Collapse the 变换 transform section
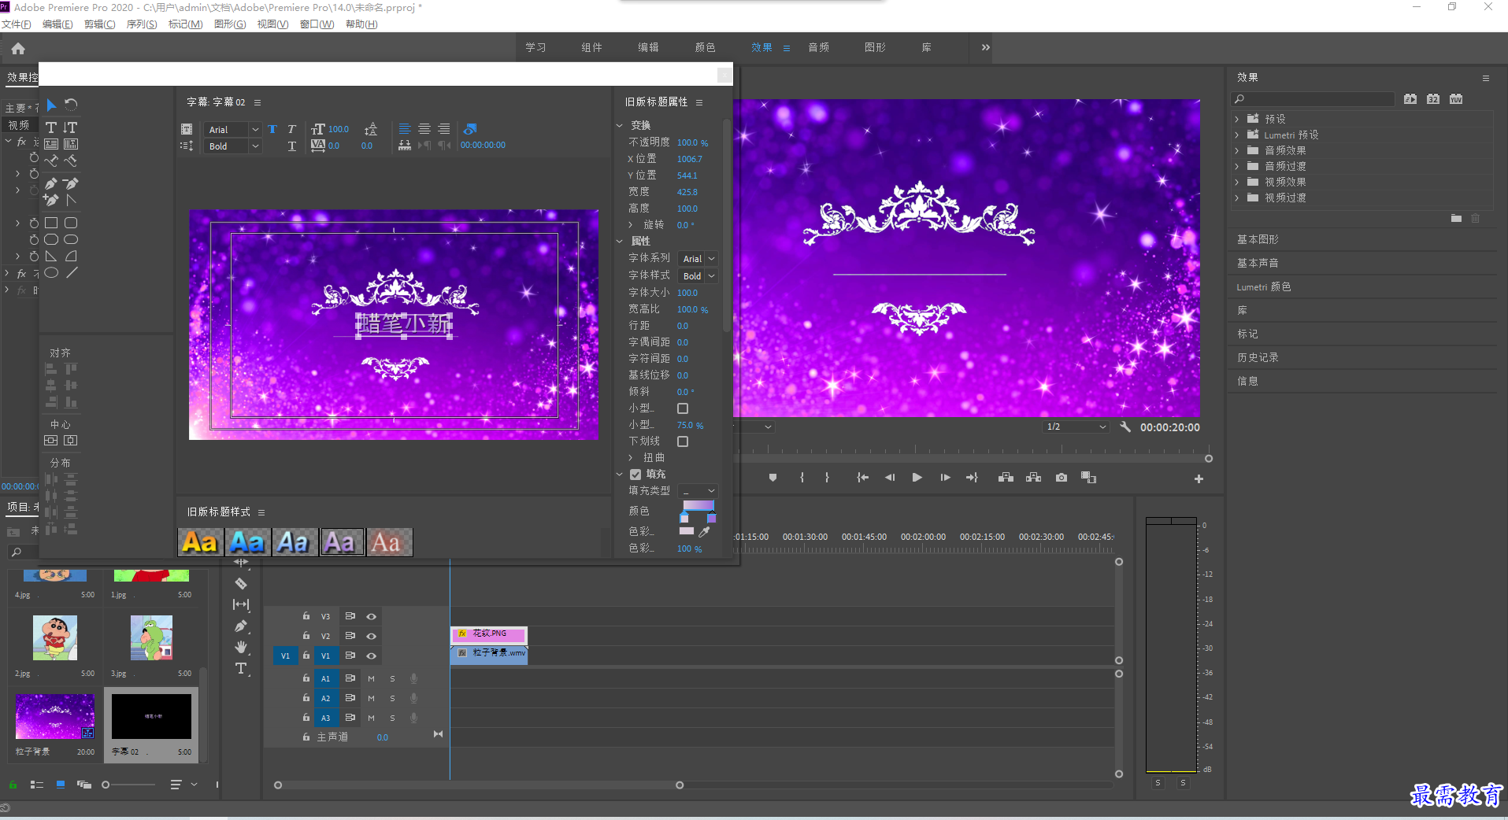 [x=620, y=125]
